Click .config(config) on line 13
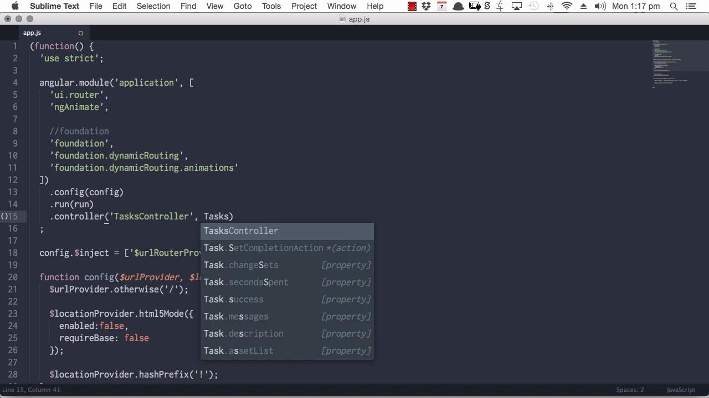 coord(86,192)
